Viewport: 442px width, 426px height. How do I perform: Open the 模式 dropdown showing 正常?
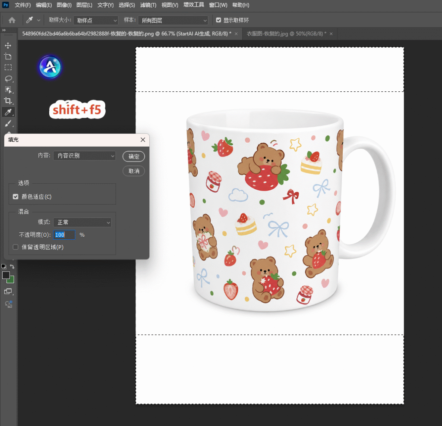pyautogui.click(x=82, y=222)
